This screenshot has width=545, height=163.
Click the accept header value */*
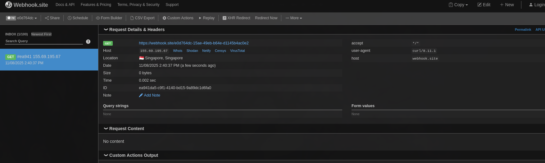point(416,43)
